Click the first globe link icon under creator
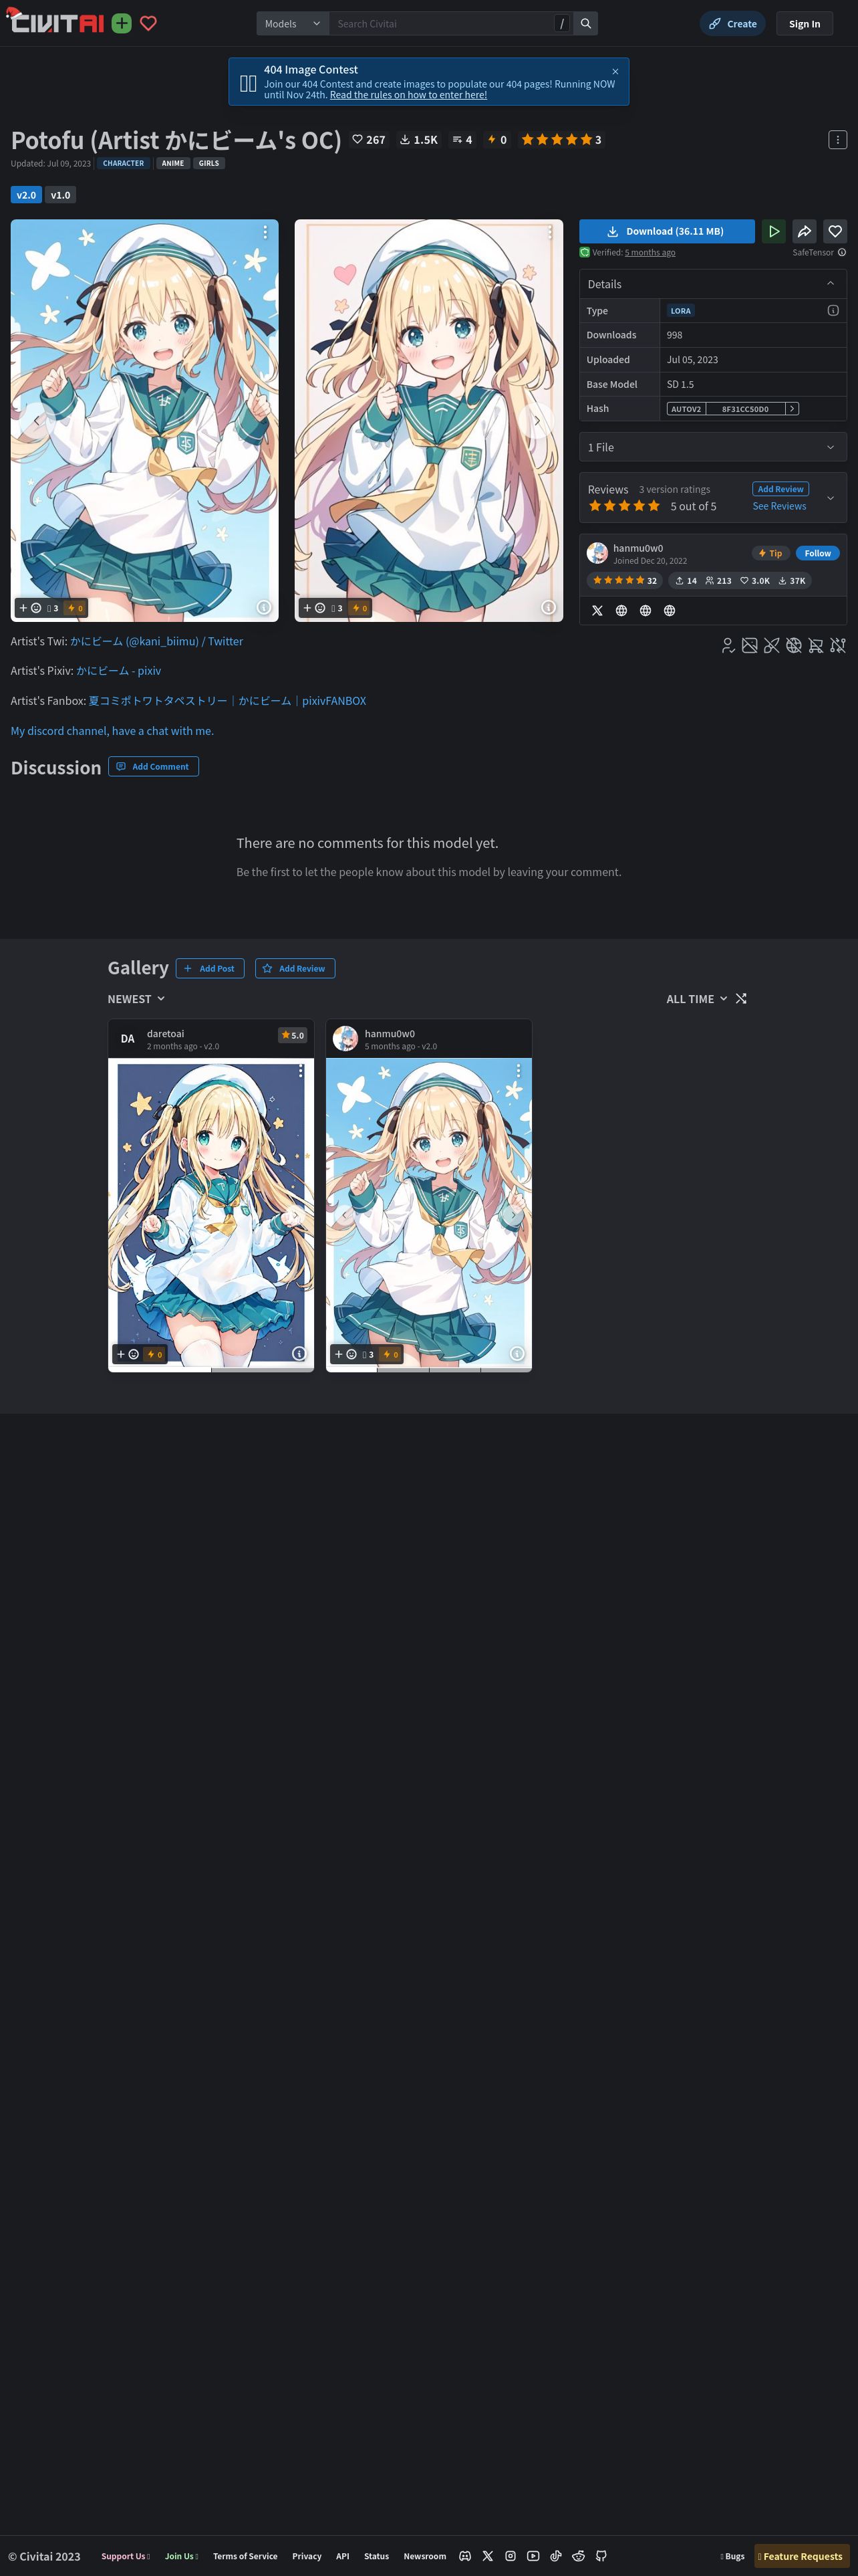Image resolution: width=858 pixels, height=2576 pixels. point(621,610)
